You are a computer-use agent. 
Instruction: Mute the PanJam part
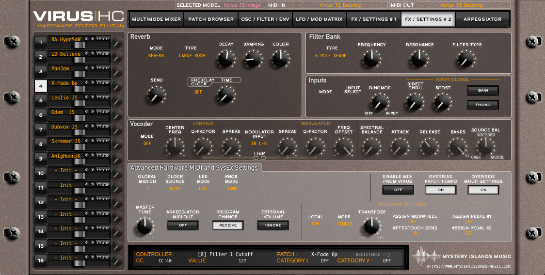tap(103, 68)
